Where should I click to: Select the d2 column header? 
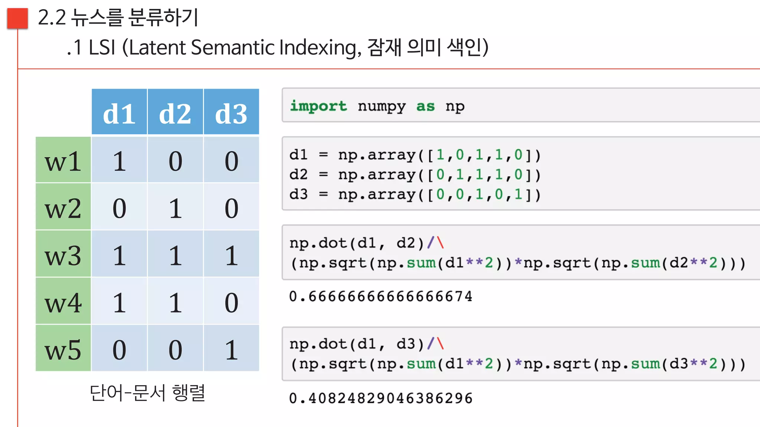[x=175, y=112]
